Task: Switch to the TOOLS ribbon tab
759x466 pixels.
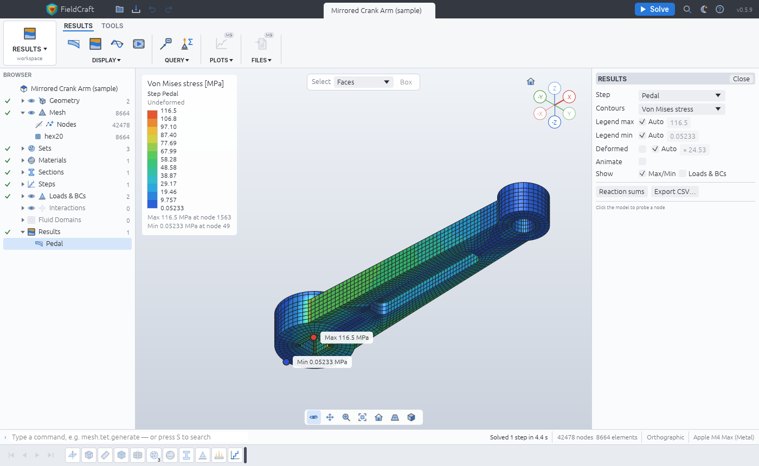Action: 112,26
